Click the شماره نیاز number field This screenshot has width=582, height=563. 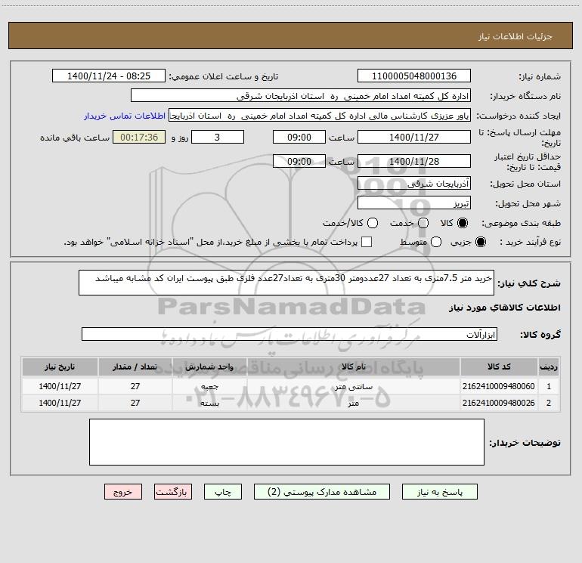click(414, 76)
